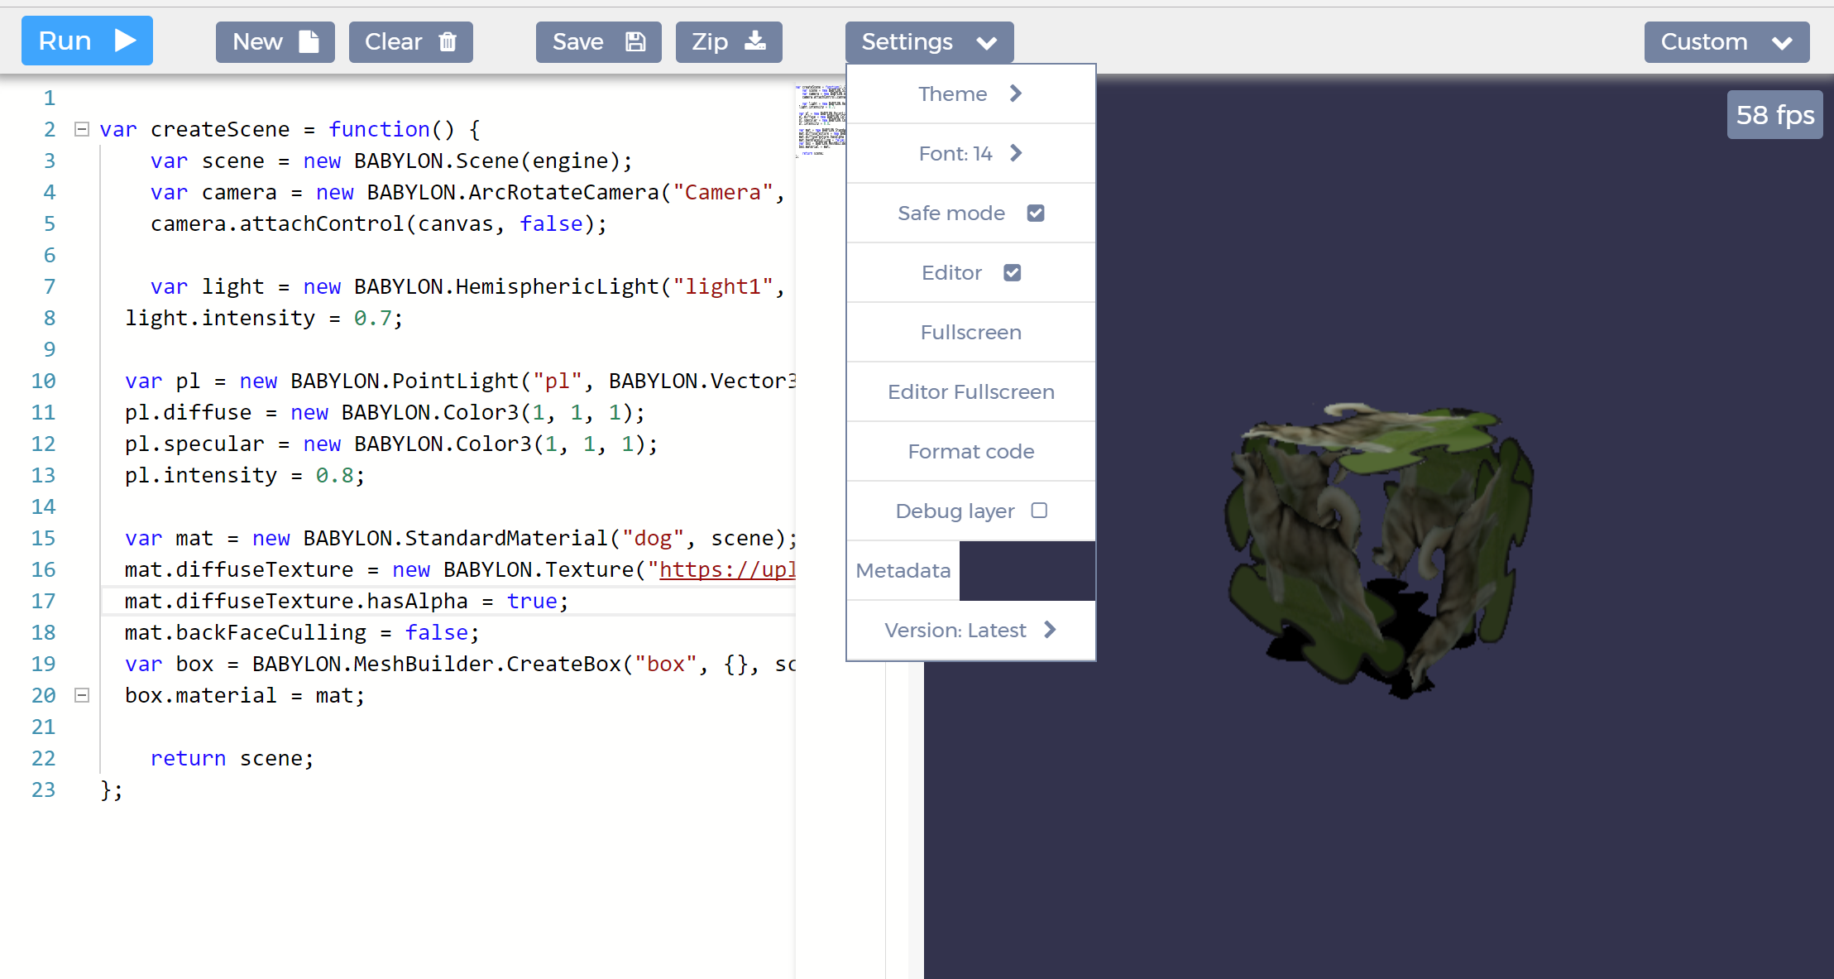Open the Custom scene dropdown
The height and width of the screenshot is (979, 1834).
[x=1726, y=42]
